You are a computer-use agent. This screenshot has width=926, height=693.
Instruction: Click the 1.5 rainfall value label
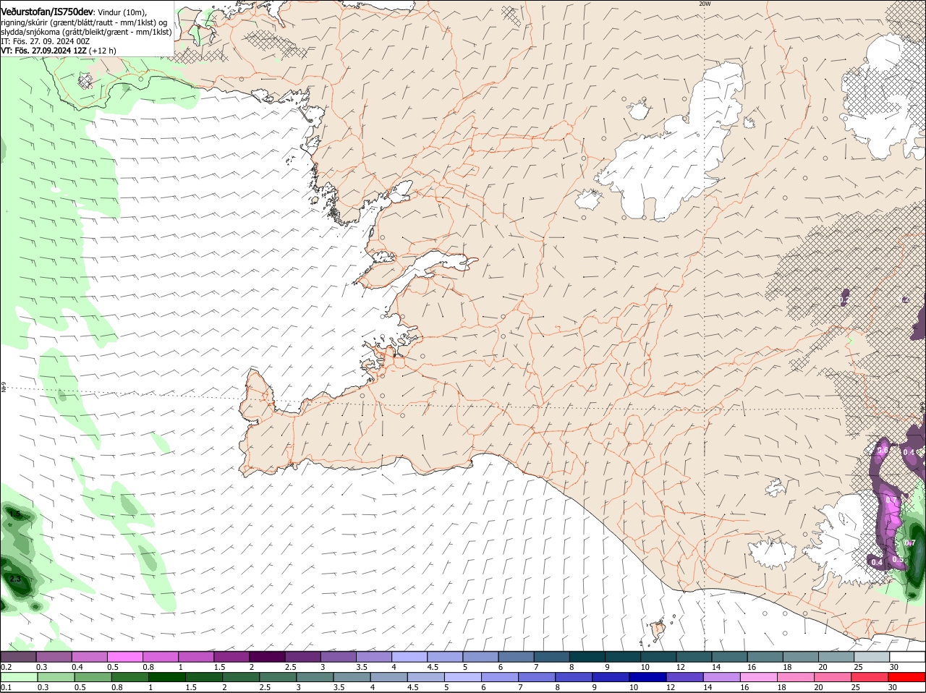pos(14,514)
